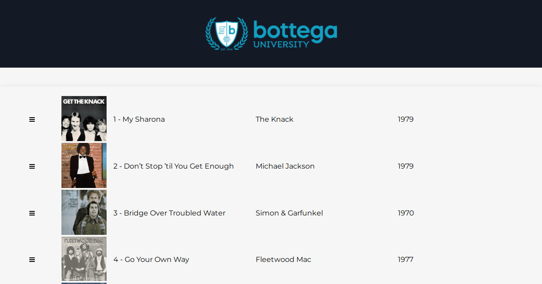Click the Fleetwood Mac artist name
Image resolution: width=542 pixels, height=284 pixels.
tap(283, 260)
